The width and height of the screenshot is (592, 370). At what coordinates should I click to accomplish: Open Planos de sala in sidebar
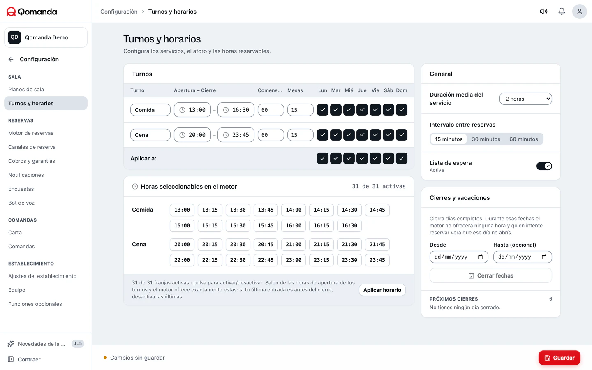46,89
